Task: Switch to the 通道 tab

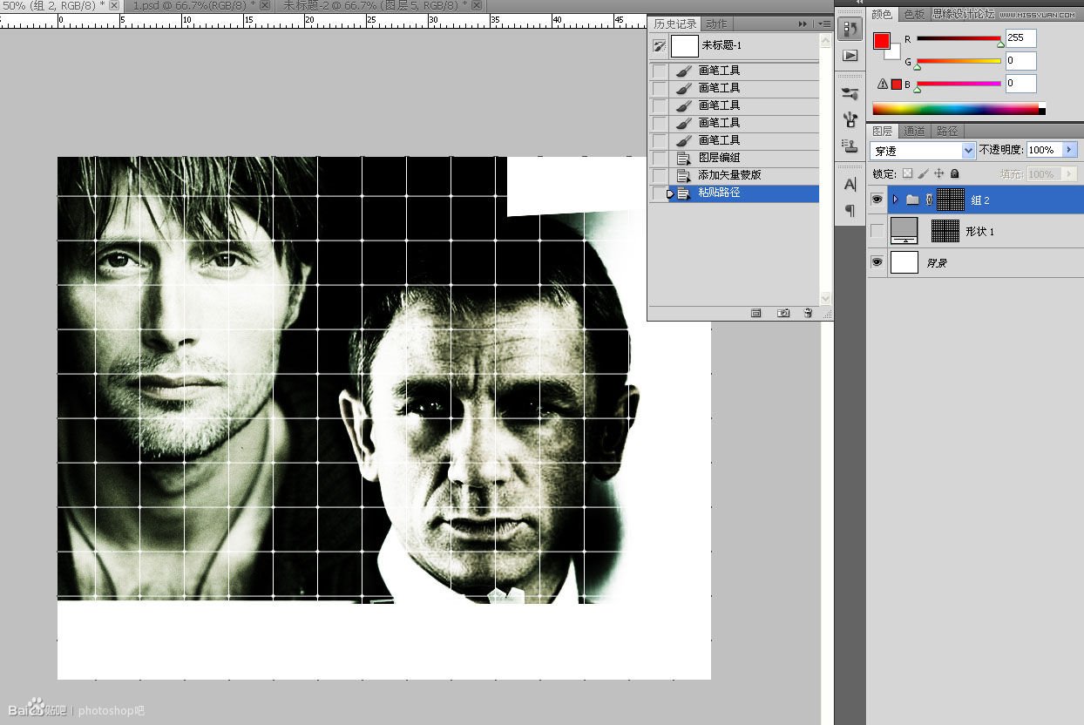Action: click(x=914, y=132)
